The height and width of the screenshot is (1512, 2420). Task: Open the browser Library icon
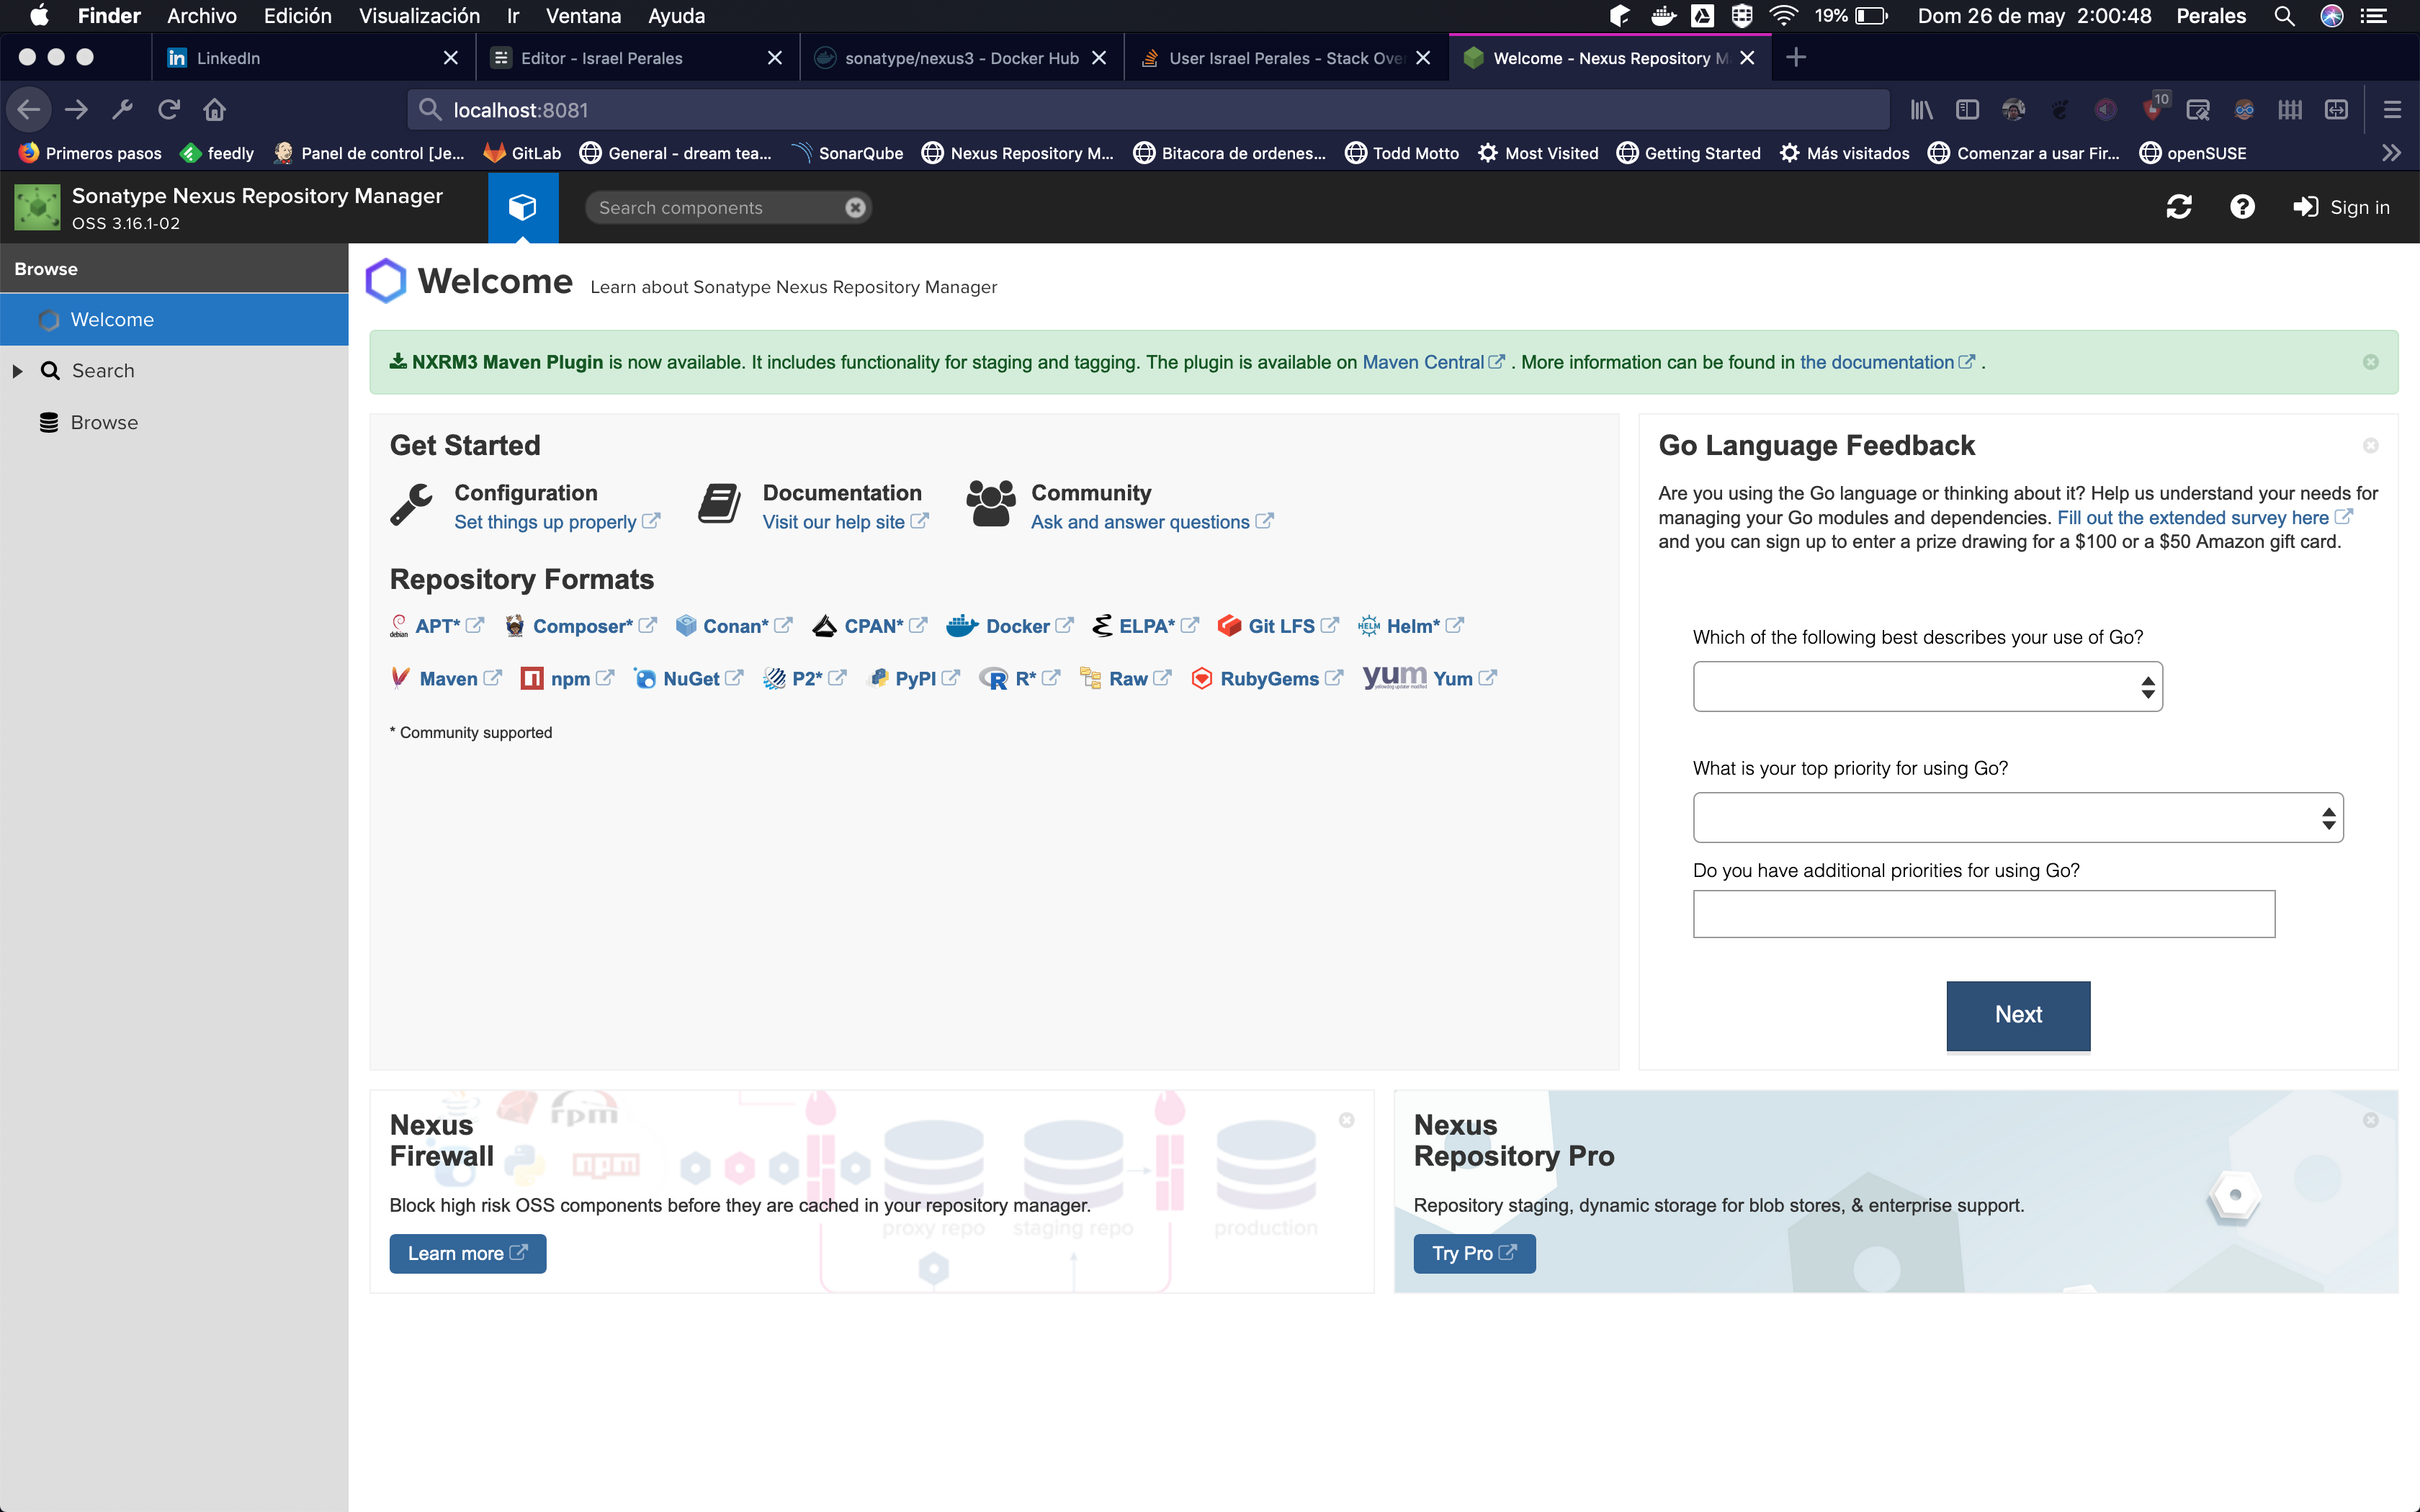[x=1921, y=110]
